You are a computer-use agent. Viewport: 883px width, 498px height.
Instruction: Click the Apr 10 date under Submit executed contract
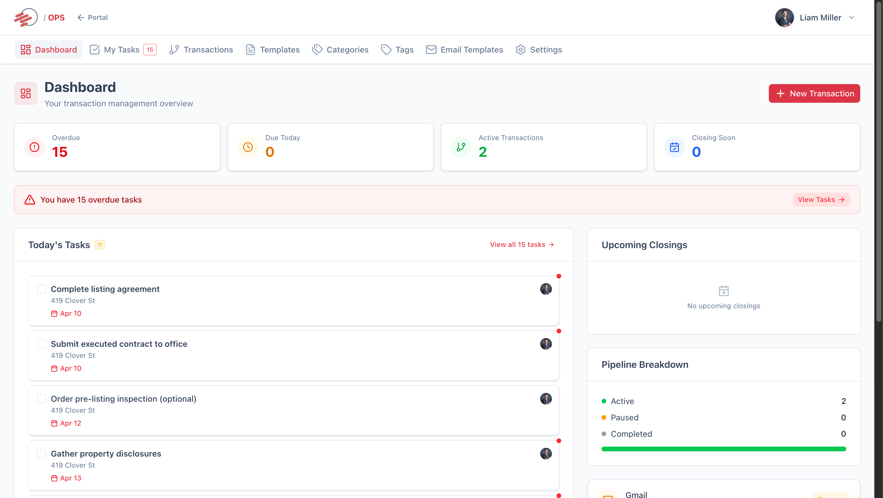[71, 368]
